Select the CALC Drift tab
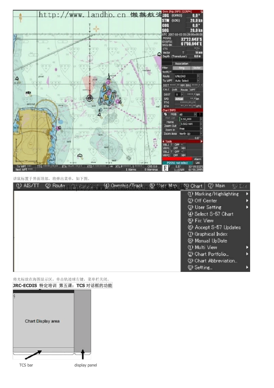The height and width of the screenshot is (388, 274). [x=175, y=90]
